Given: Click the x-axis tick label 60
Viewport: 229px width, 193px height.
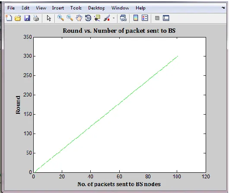Looking at the screenshot, I should pyautogui.click(x=119, y=177).
